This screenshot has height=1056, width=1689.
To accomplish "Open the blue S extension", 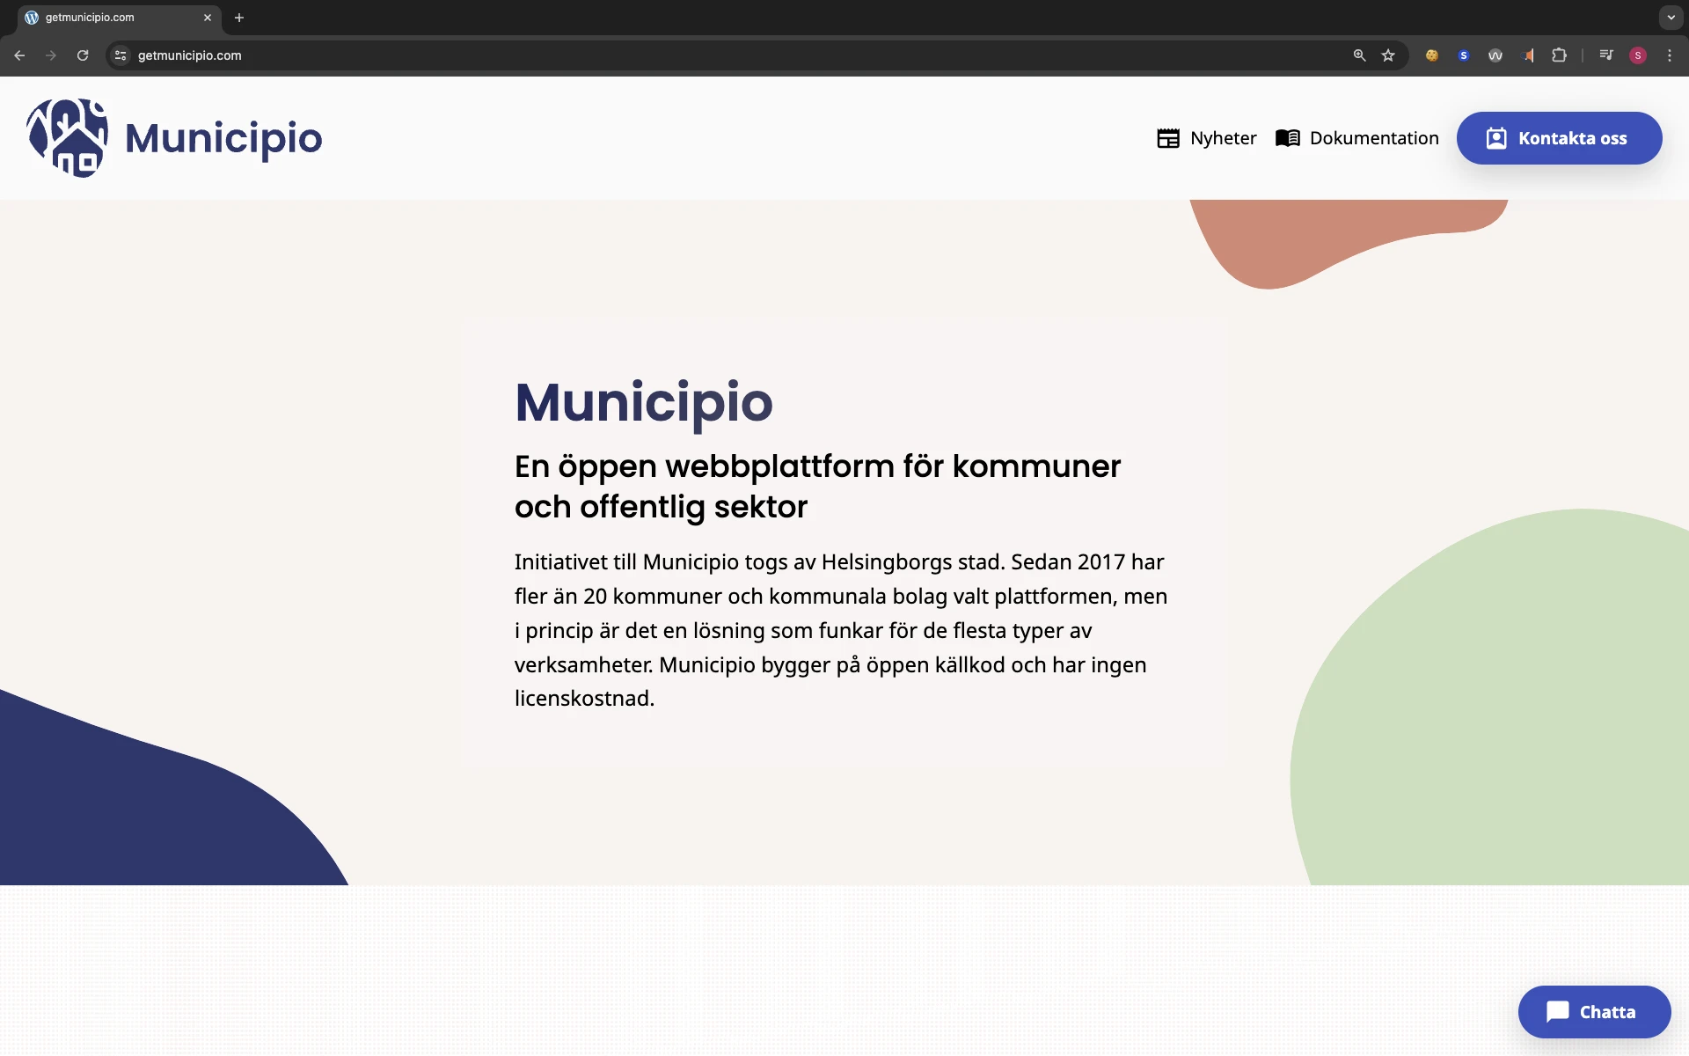I will coord(1464,55).
